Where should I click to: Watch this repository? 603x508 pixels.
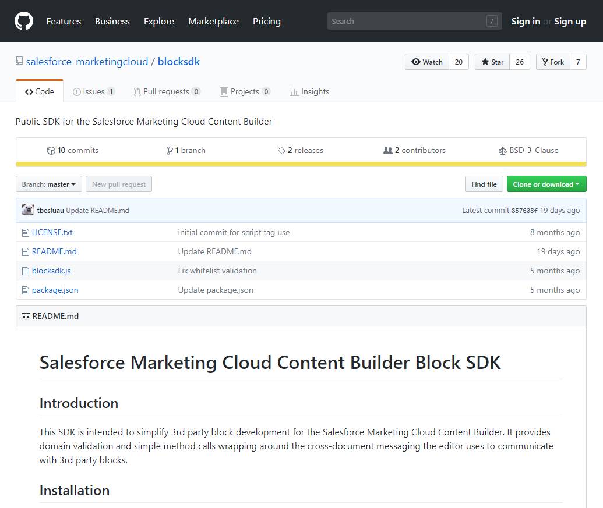pos(427,62)
